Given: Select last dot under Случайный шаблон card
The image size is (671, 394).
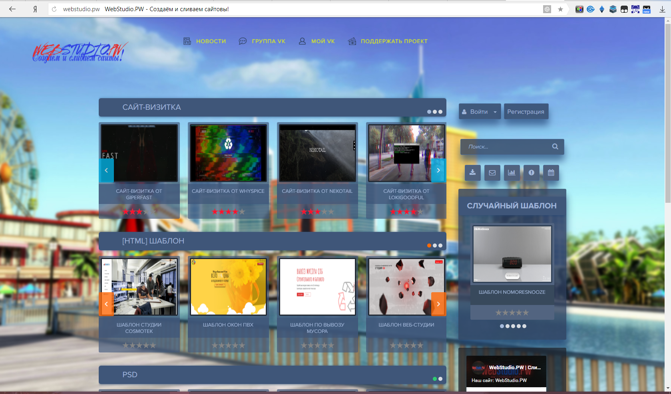Looking at the screenshot, I should click(x=524, y=326).
